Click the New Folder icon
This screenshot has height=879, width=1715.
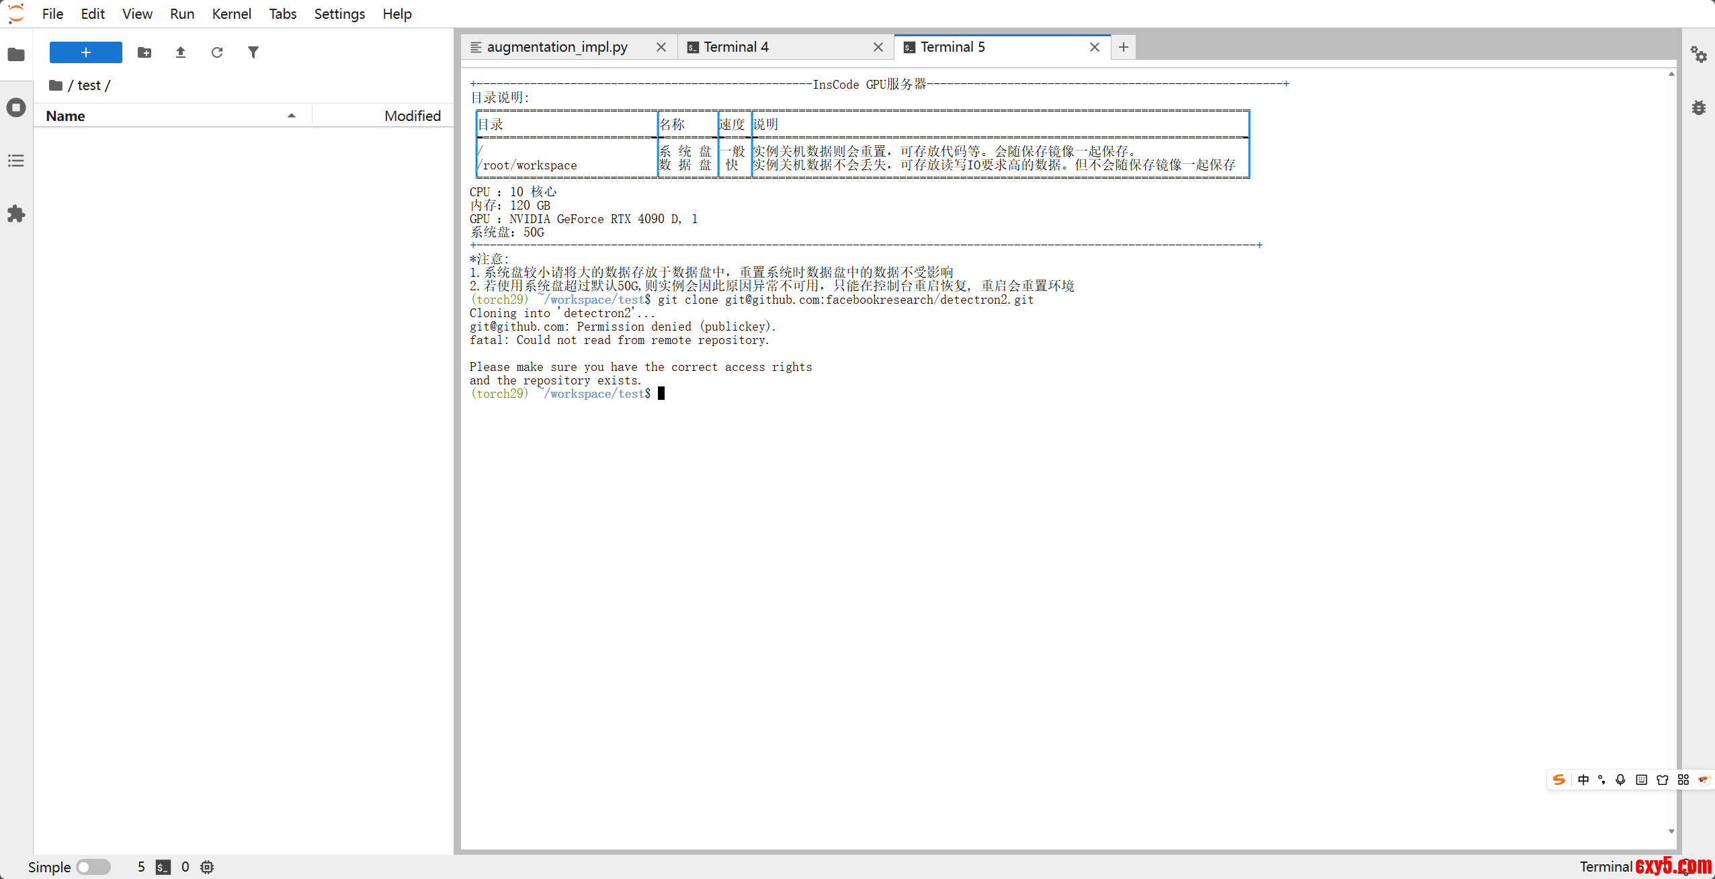point(144,52)
